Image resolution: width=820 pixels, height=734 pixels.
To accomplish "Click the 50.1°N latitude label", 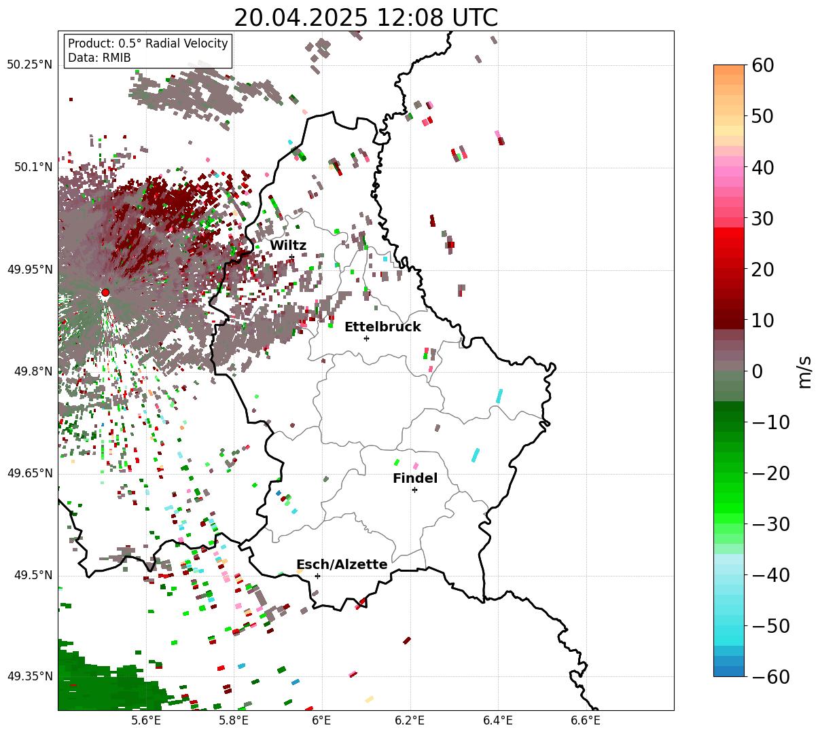I will pos(33,167).
